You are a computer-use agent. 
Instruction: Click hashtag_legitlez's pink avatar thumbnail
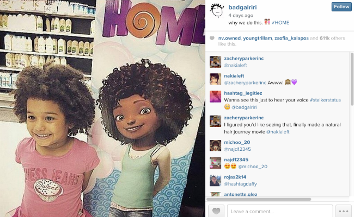[x=215, y=97]
